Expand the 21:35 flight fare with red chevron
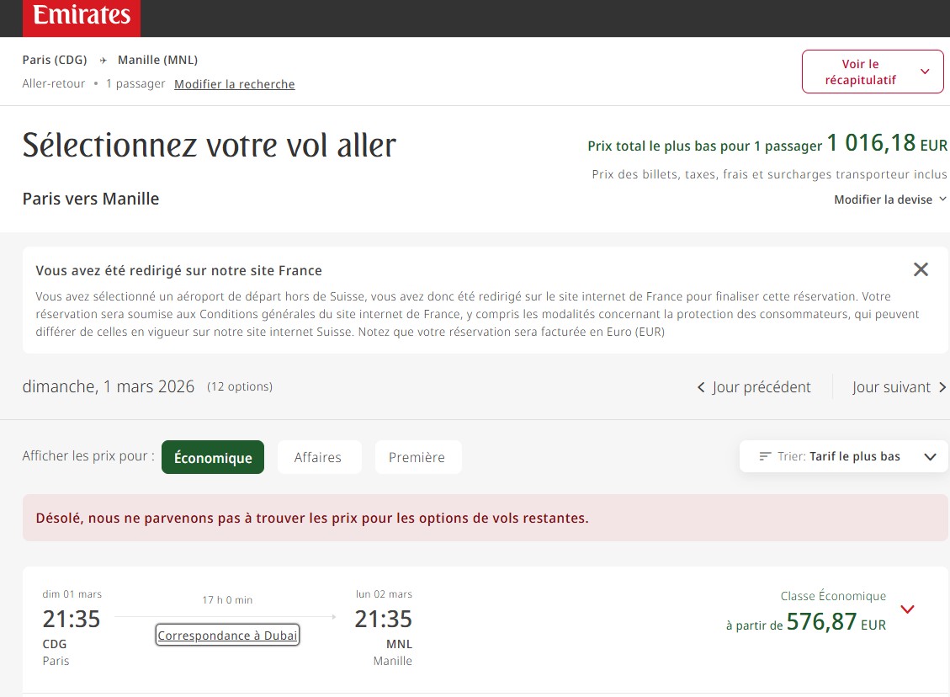This screenshot has width=950, height=697. click(907, 609)
